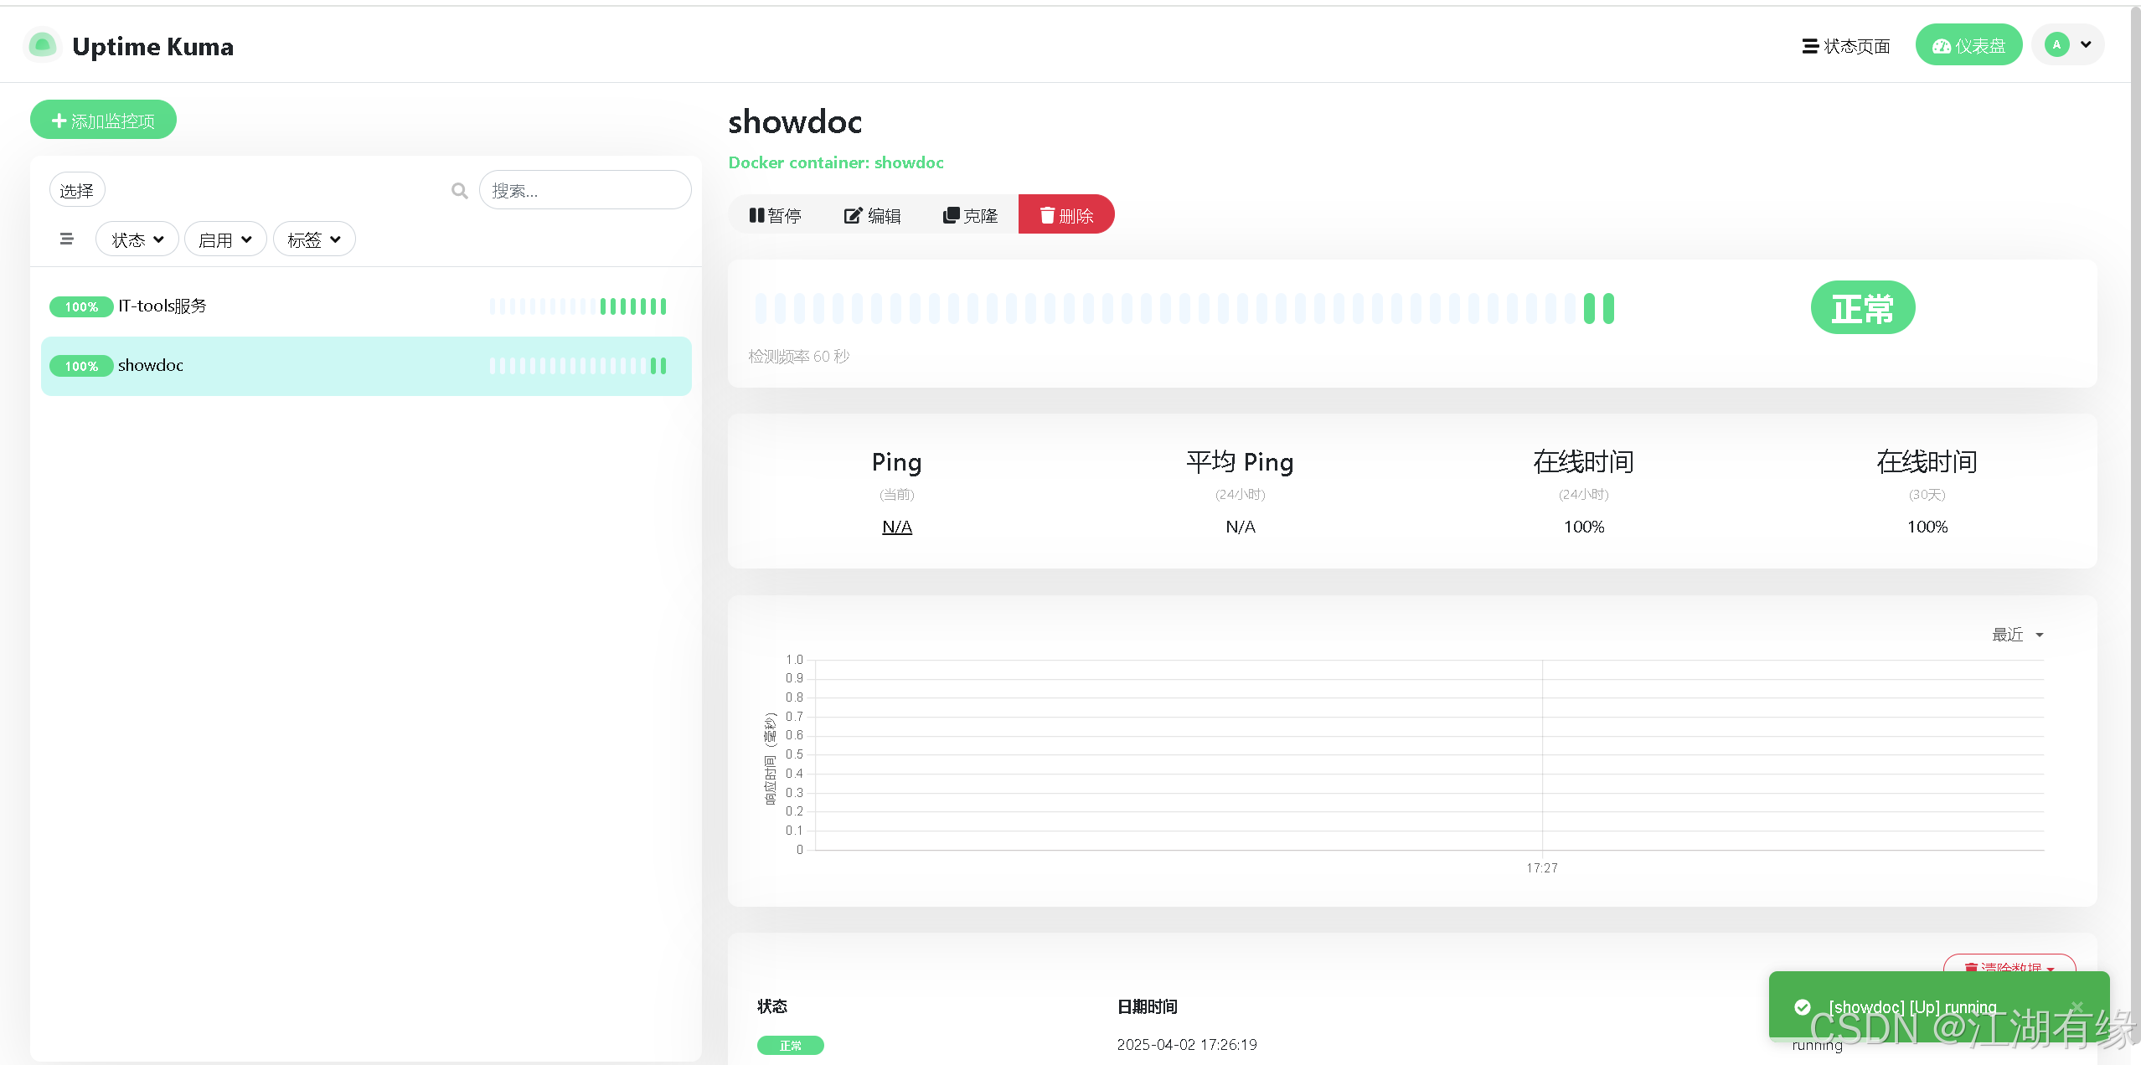2141x1065 pixels.
Task: Open the 最近 chart range dropdown
Action: (2017, 635)
